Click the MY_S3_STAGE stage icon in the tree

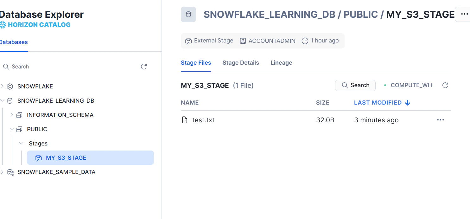38,158
